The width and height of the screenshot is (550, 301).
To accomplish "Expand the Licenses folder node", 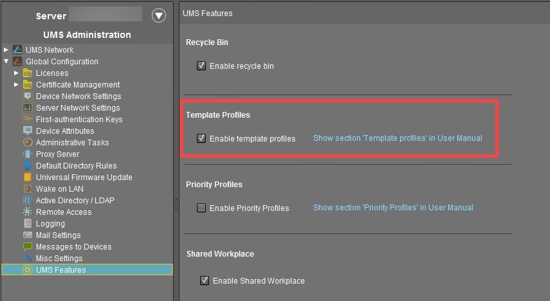I will [17, 73].
